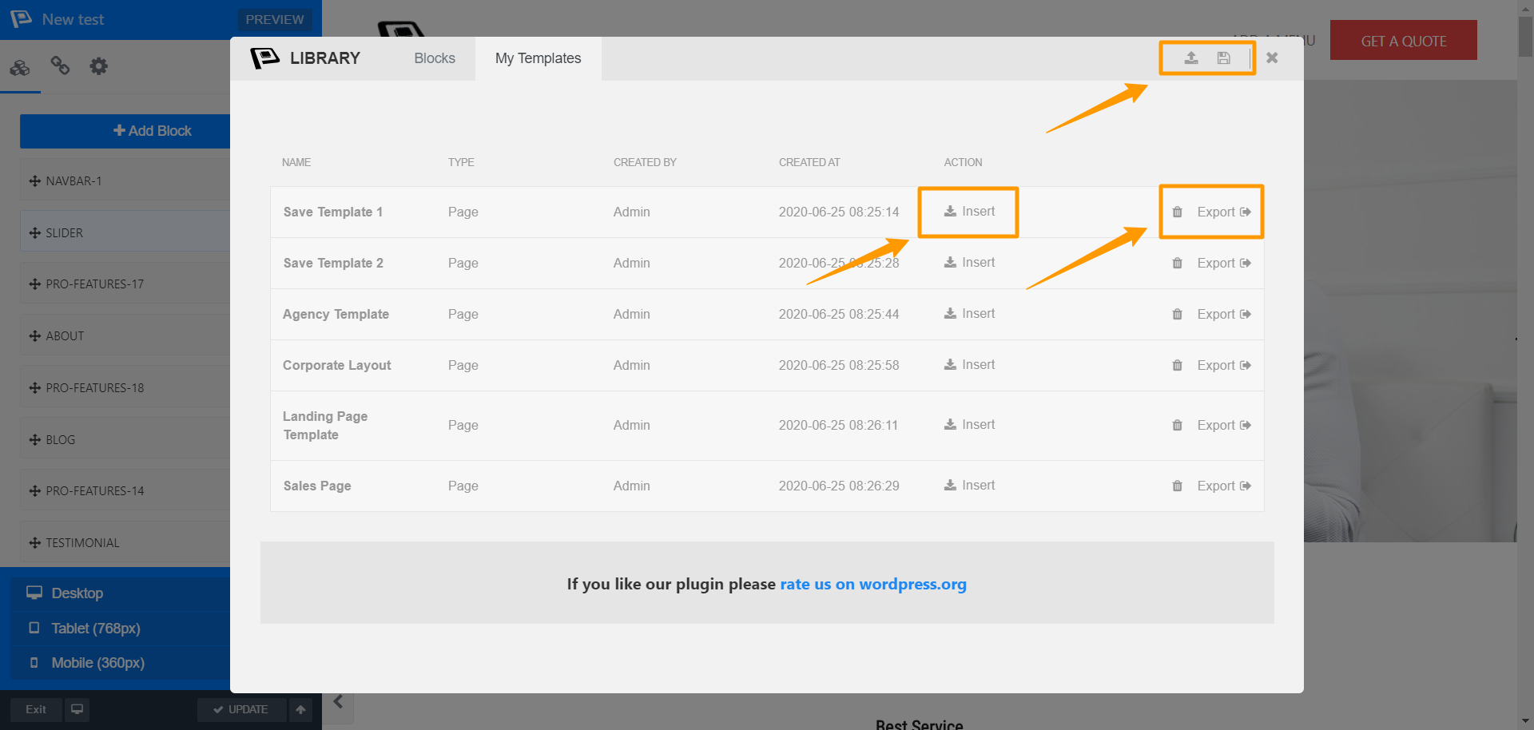Open the settings gear icon in sidebar
This screenshot has height=730, width=1534.
click(x=98, y=66)
